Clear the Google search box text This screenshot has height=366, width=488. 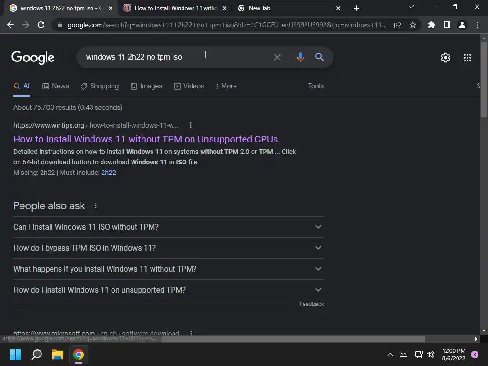[x=277, y=57]
